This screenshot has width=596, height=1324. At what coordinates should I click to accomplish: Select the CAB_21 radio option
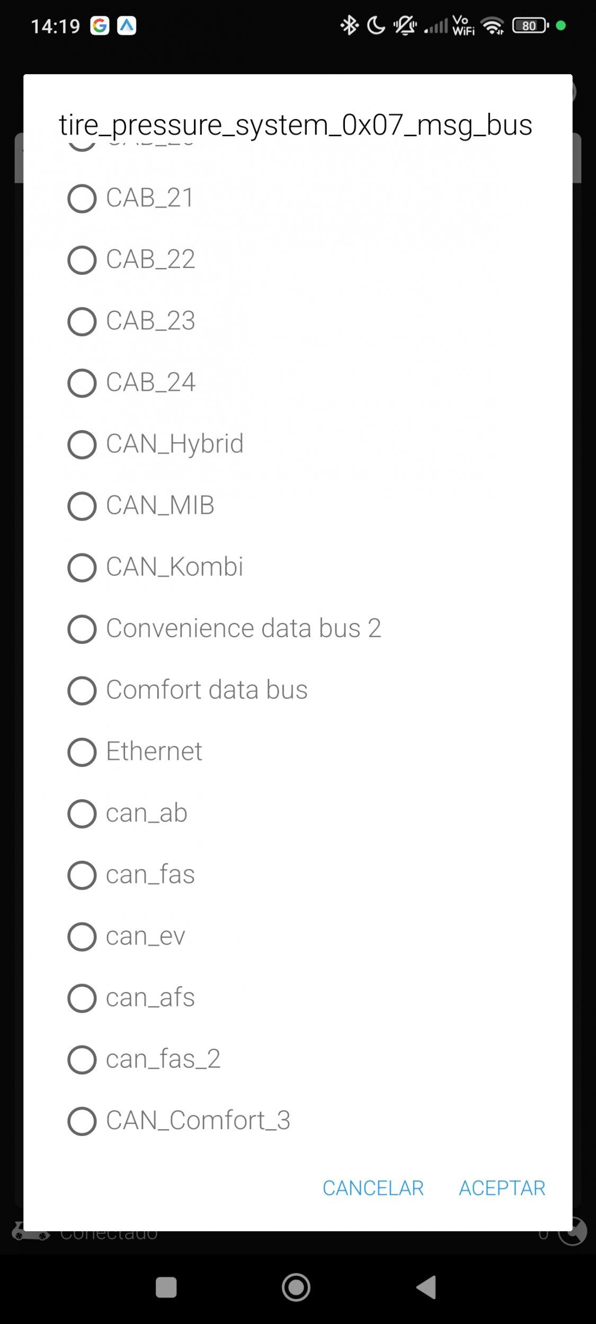click(x=82, y=199)
